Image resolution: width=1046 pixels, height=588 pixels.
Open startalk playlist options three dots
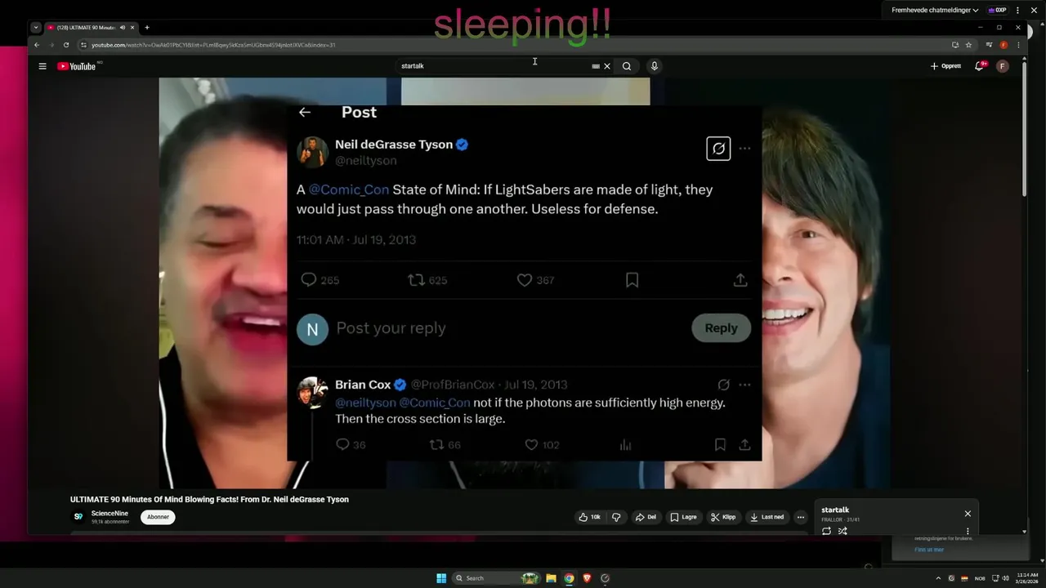pos(968,531)
